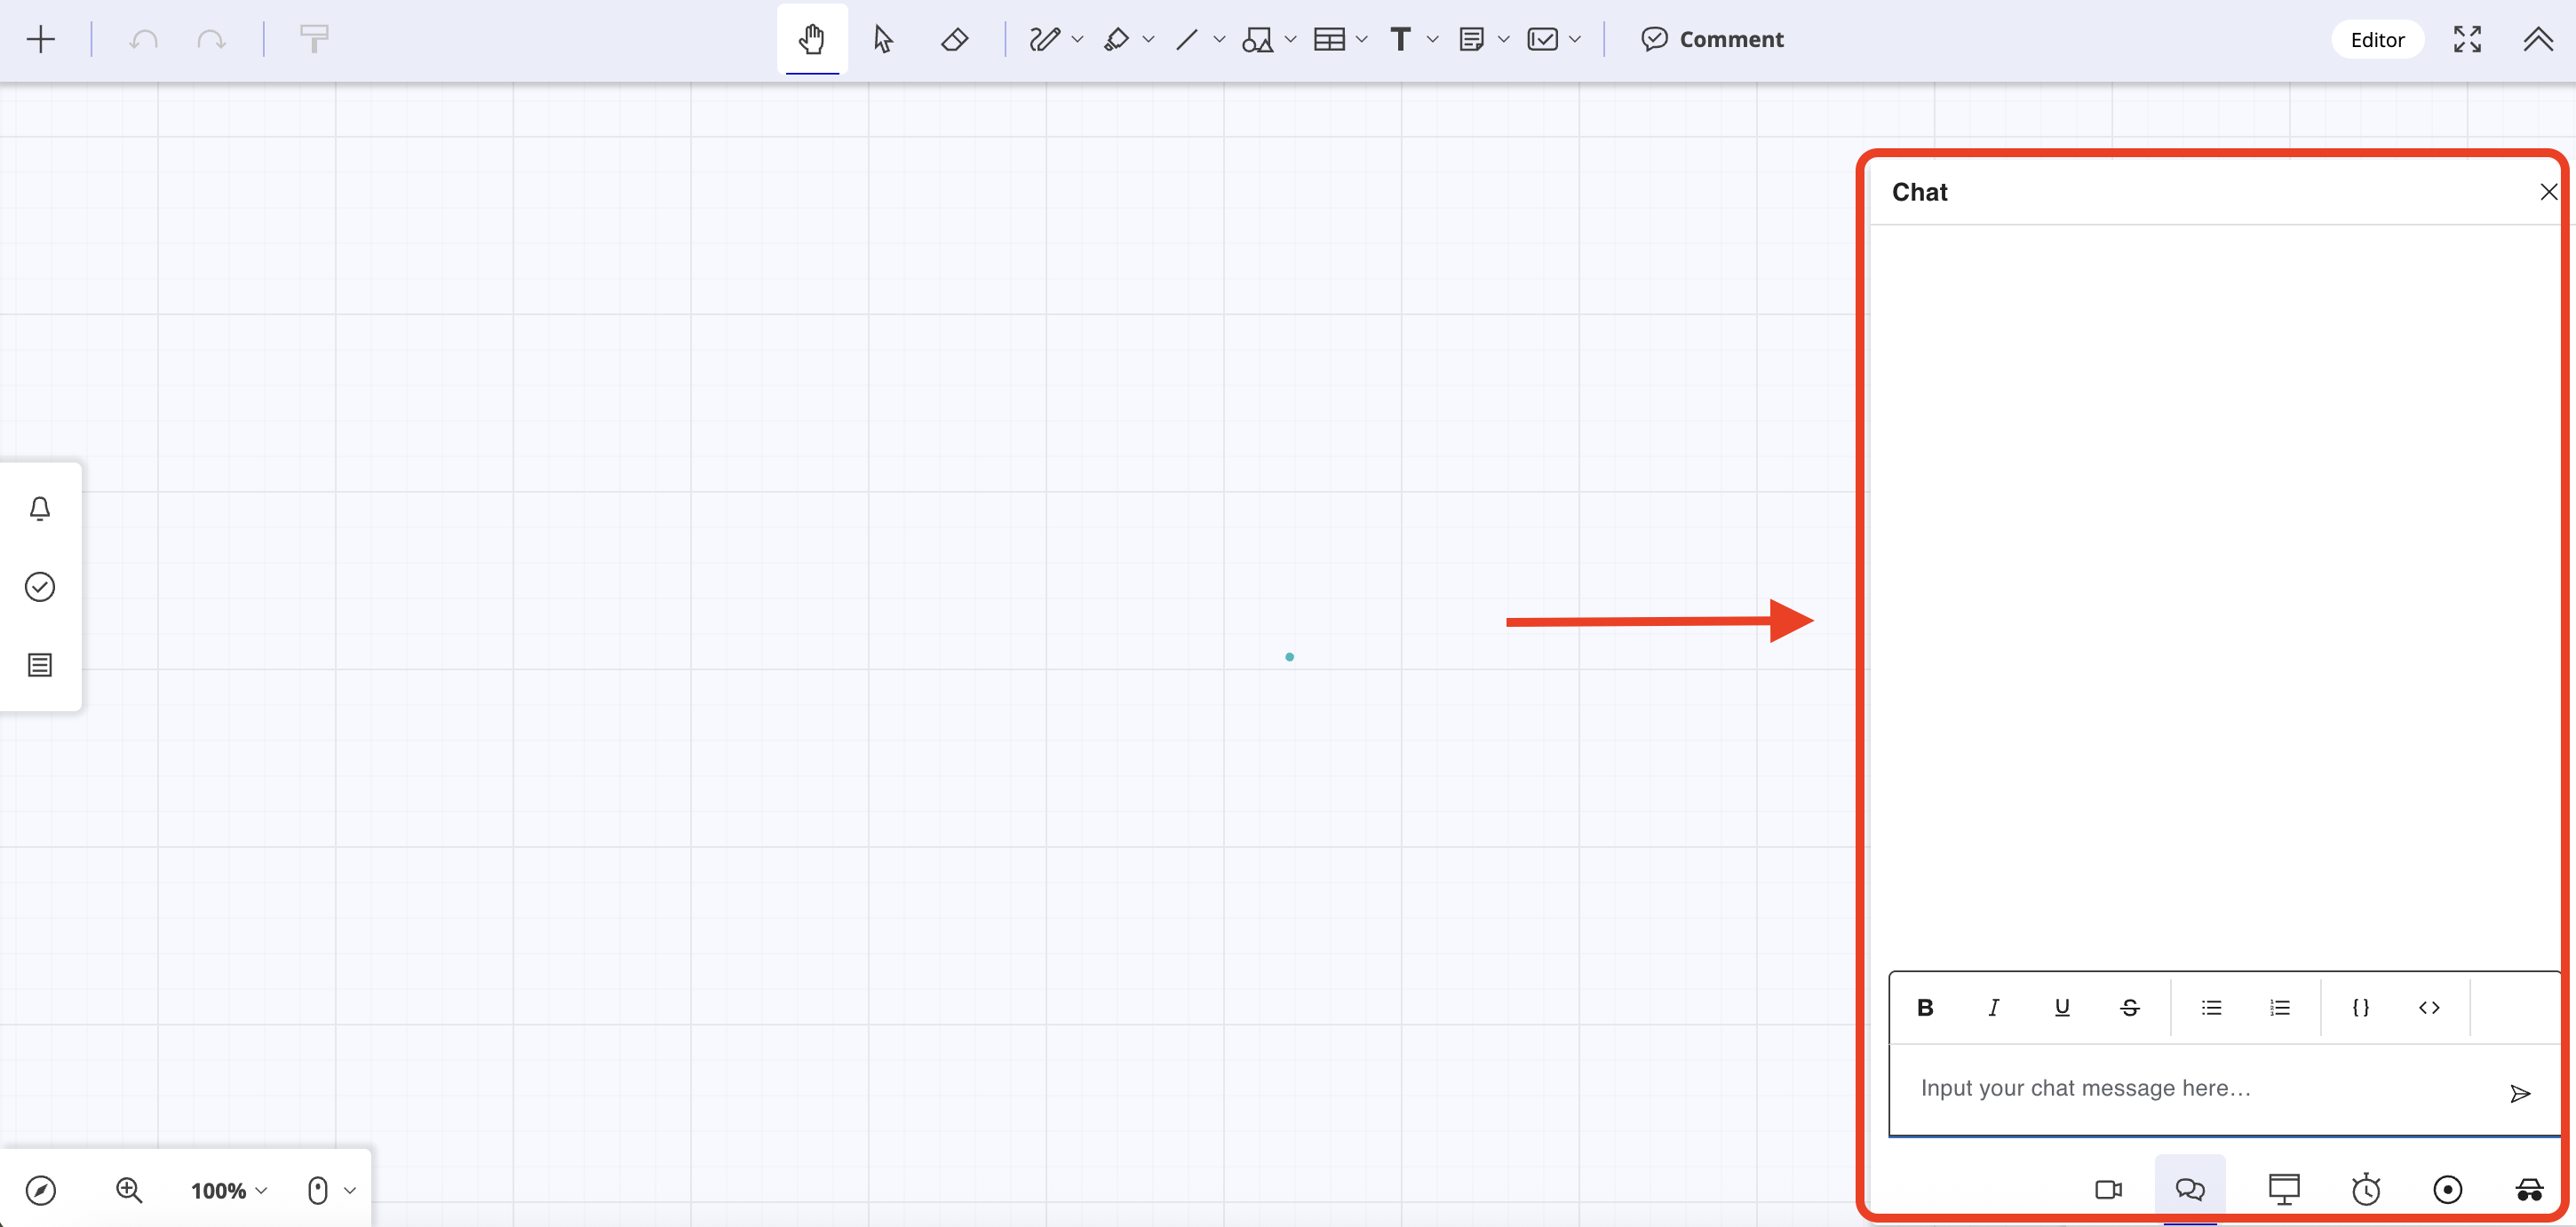Open the tasks checkmark panel
Viewport: 2576px width, 1227px height.
[x=40, y=587]
